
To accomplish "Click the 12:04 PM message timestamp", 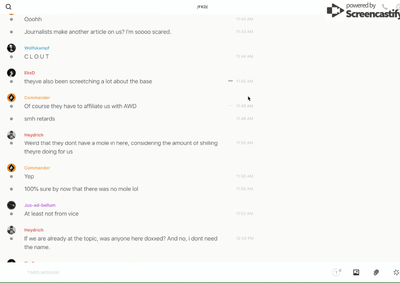I will pos(245,239).
